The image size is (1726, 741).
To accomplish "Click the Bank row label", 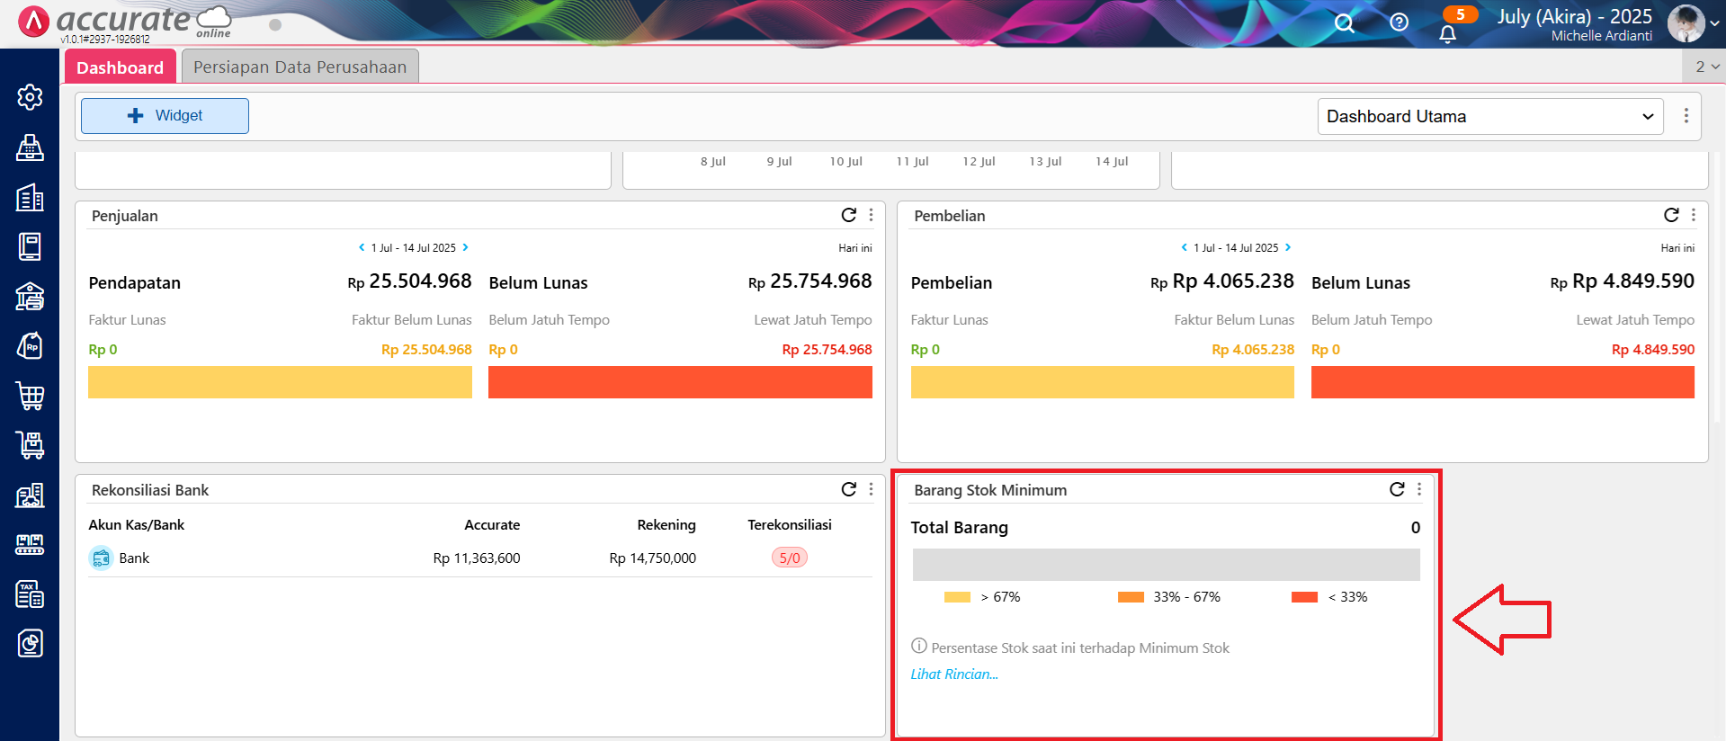I will [x=134, y=558].
